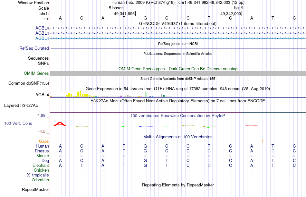
Task: Click the RepeatMasker track label
Action: 35,189
